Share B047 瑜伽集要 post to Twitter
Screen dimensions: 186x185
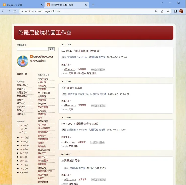point(98,70)
